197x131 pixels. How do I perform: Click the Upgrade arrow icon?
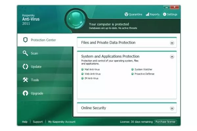click(25, 93)
